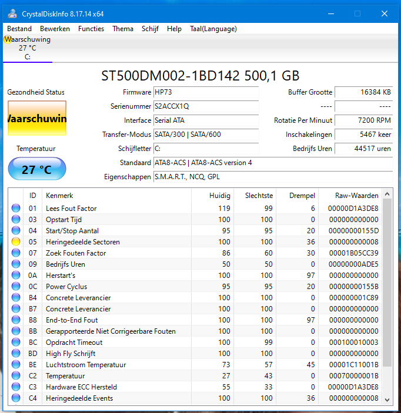Click the blue status icon for Lees Fout Factor
The width and height of the screenshot is (401, 413).
16,208
